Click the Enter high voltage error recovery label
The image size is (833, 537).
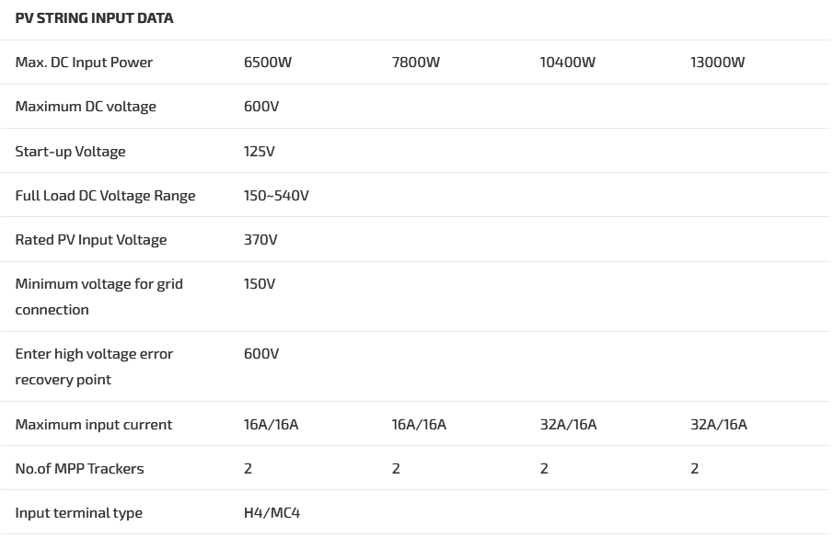(x=94, y=367)
